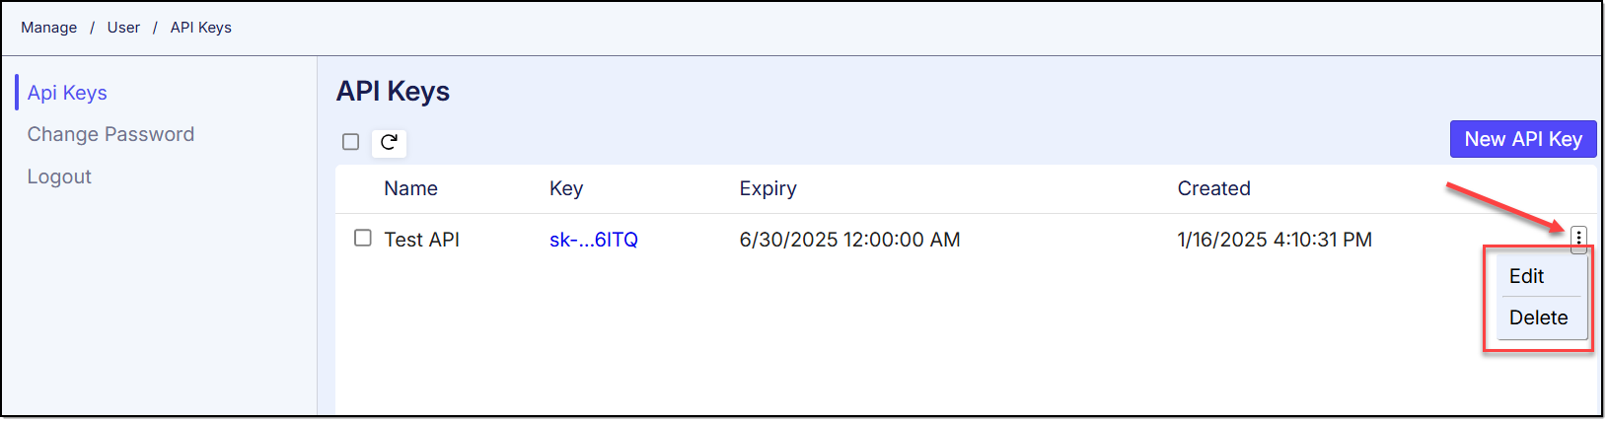Choose Edit from the row menu
1608x422 pixels.
click(1526, 276)
